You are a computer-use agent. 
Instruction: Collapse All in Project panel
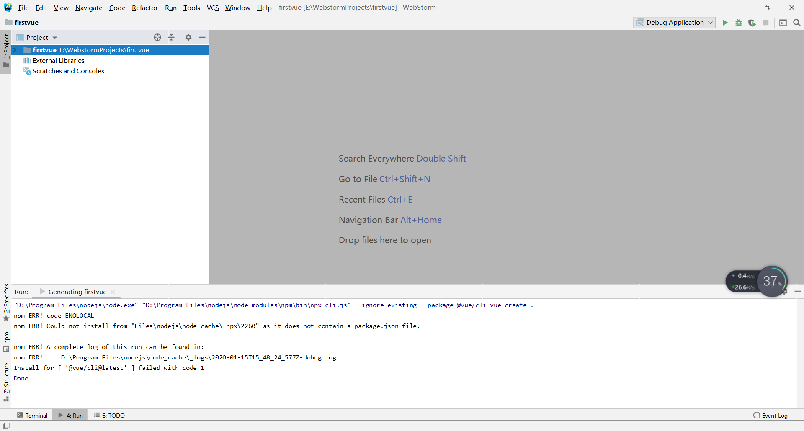coord(172,37)
